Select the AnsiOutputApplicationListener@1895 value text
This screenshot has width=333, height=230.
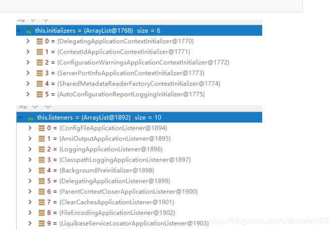[x=115, y=139]
